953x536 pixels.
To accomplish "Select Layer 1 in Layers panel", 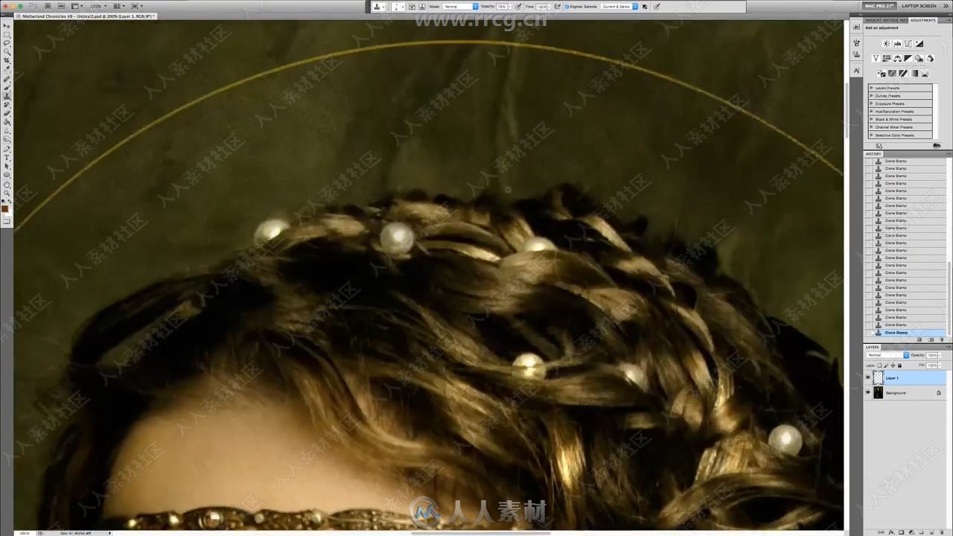I will click(906, 378).
